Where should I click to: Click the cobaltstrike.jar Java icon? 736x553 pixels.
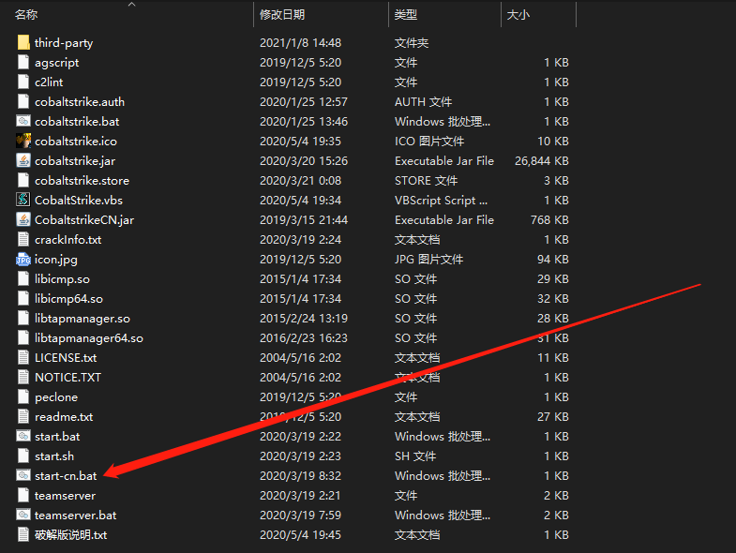(x=23, y=160)
